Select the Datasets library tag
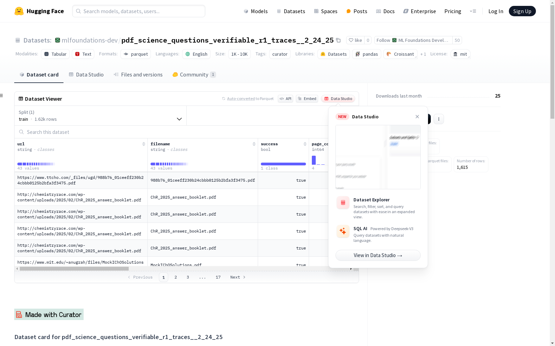 [334, 54]
